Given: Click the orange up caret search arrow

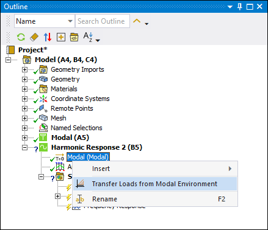Looking at the screenshot, I should (137, 21).
